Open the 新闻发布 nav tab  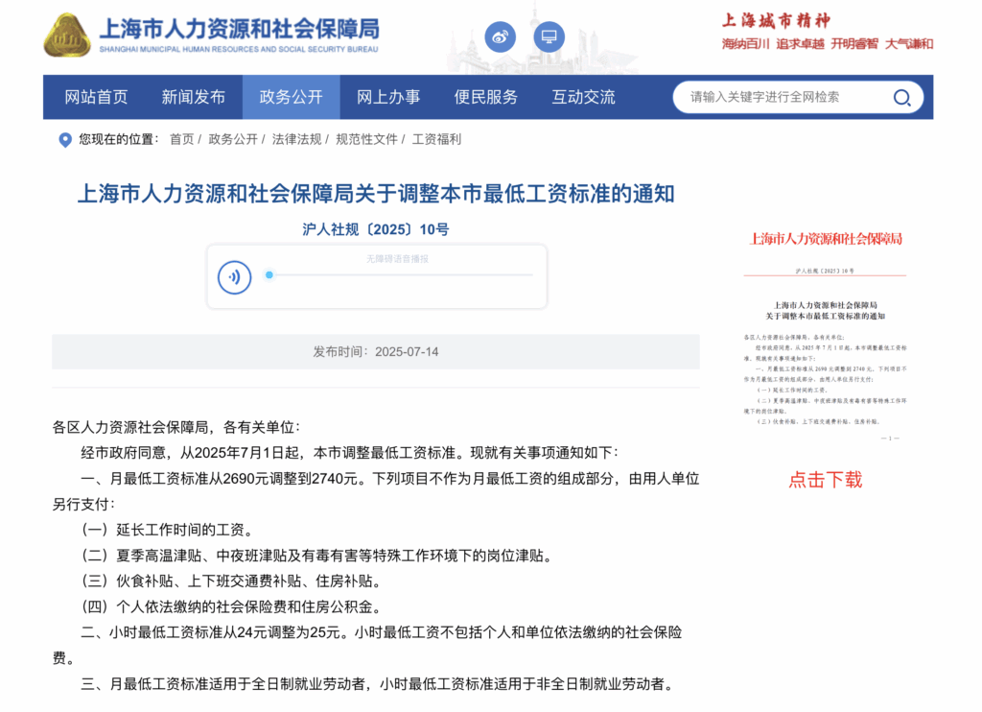[x=194, y=97]
